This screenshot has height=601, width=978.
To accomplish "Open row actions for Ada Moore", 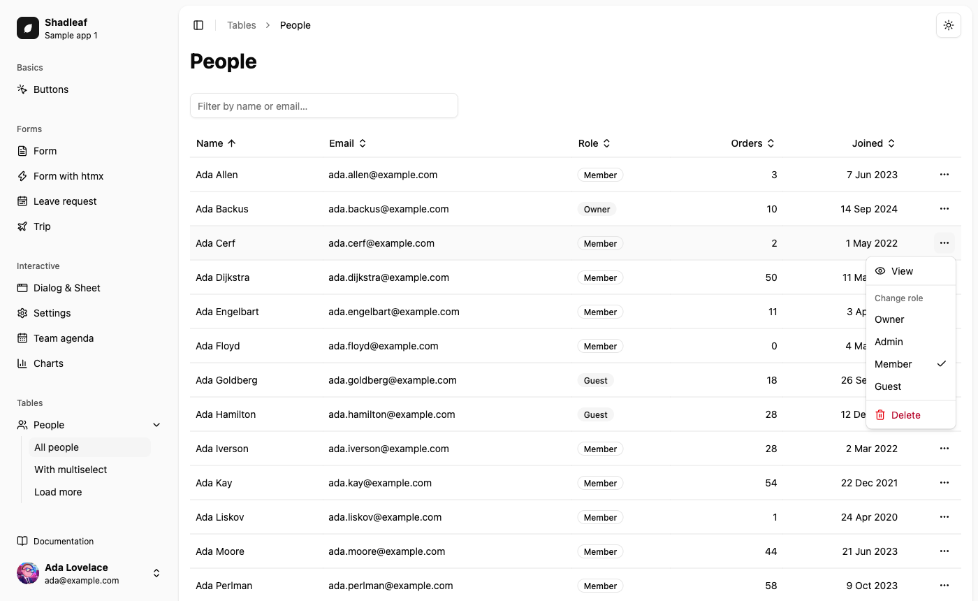I will (x=944, y=551).
